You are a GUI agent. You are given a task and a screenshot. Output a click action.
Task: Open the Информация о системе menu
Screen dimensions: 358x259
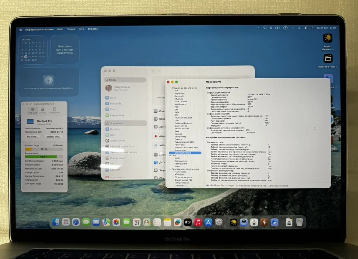coord(39,29)
